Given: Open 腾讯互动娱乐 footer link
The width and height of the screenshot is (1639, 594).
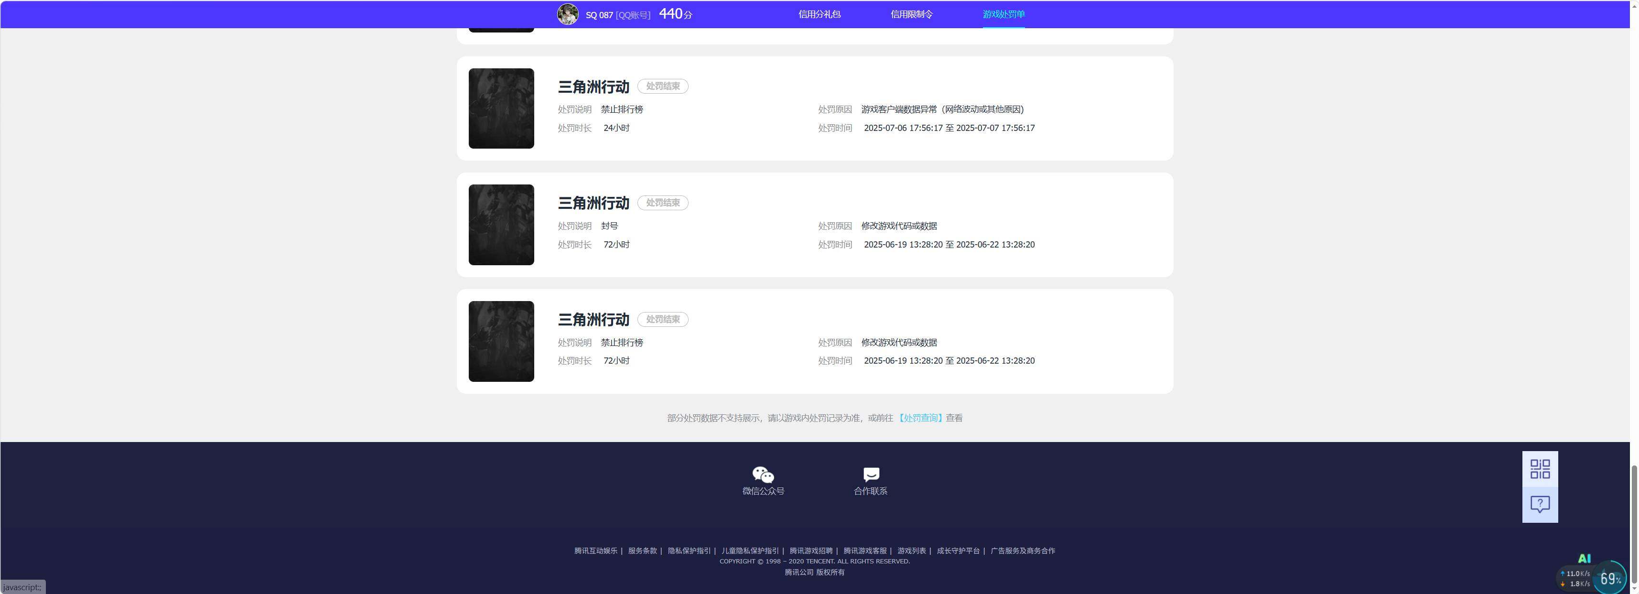Looking at the screenshot, I should pyautogui.click(x=595, y=551).
